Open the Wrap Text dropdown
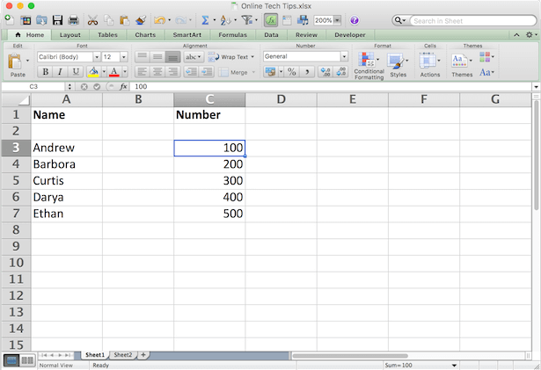This screenshot has height=370, width=541. 252,57
